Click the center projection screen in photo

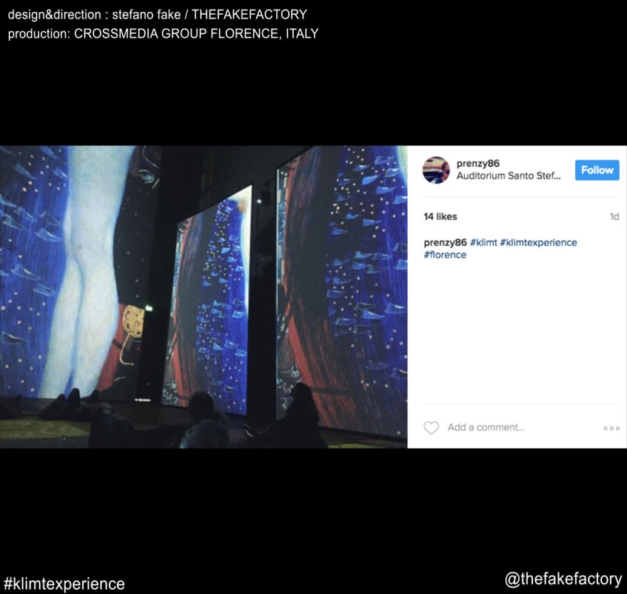(x=208, y=300)
